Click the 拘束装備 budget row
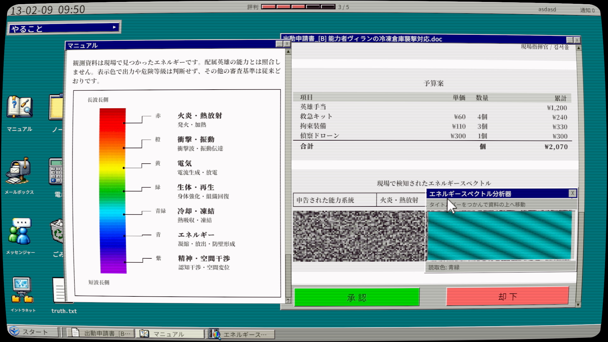Image resolution: width=608 pixels, height=342 pixels. [x=433, y=126]
